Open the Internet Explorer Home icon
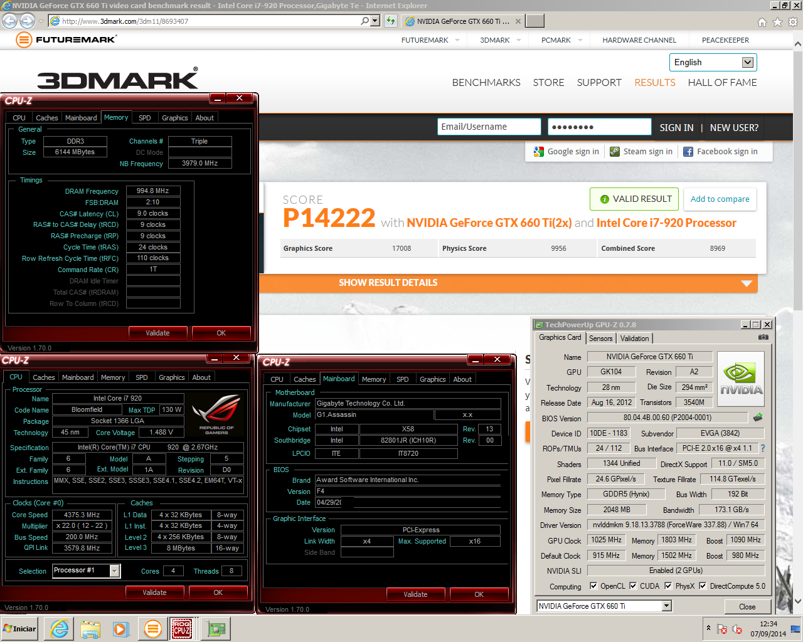This screenshot has height=642, width=803. (x=762, y=22)
